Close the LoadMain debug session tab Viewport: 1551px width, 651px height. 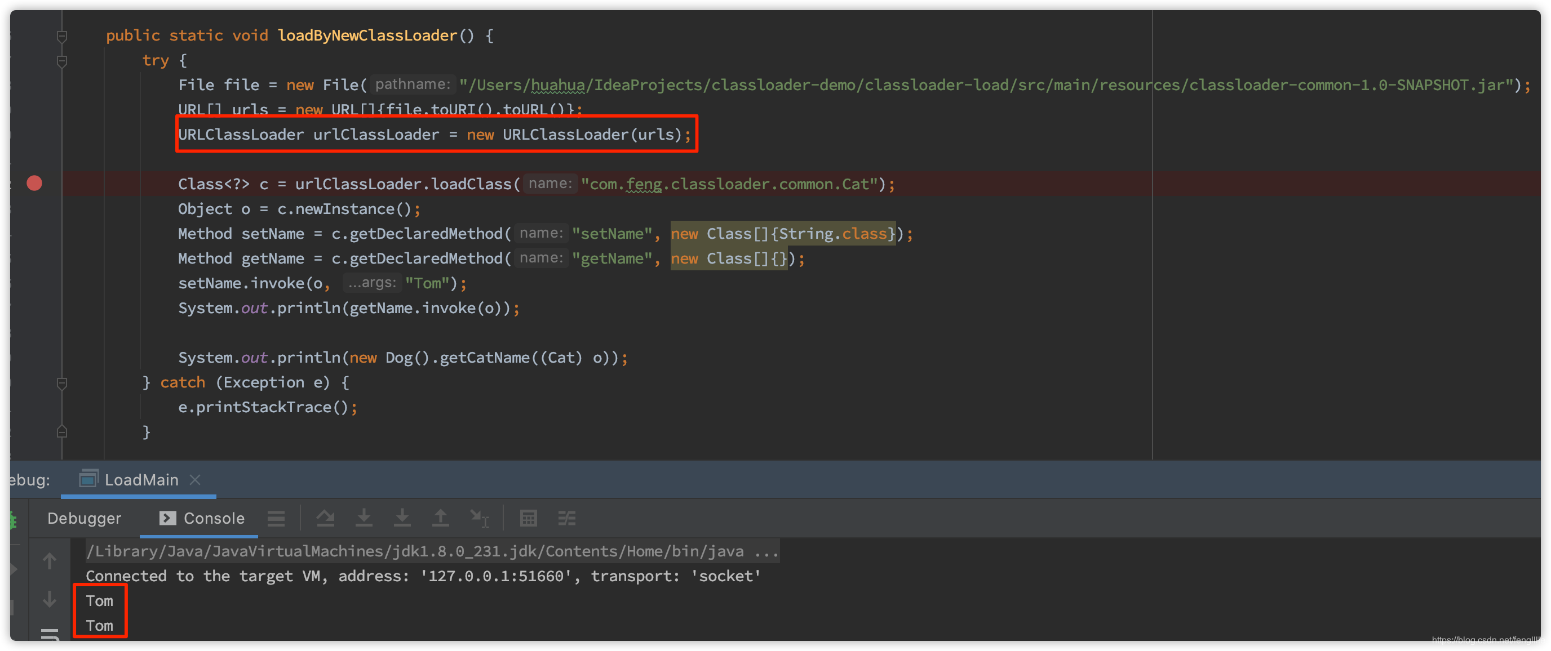pos(194,480)
